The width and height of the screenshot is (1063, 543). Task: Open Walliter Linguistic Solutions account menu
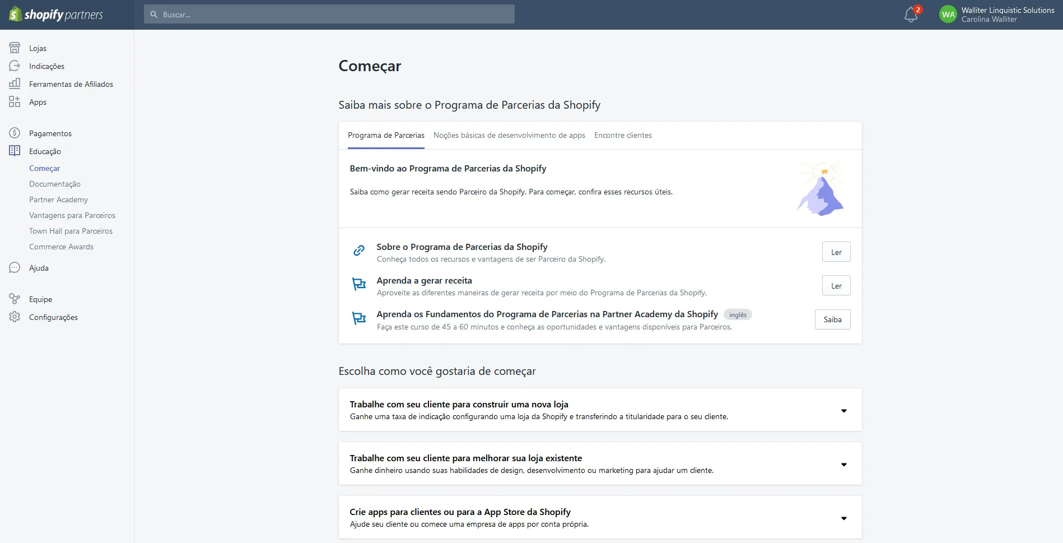coord(997,15)
